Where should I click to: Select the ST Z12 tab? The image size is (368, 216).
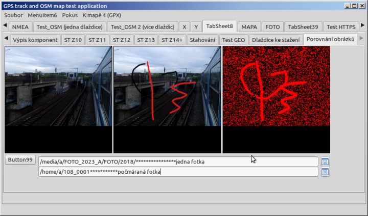[122, 40]
